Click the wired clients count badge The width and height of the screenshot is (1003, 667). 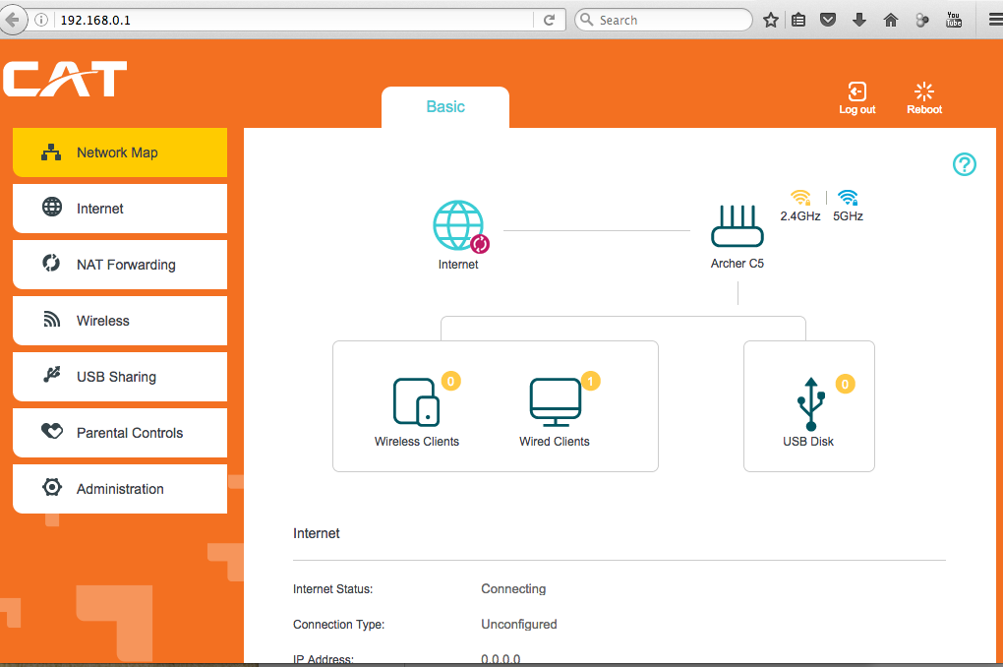[590, 382]
